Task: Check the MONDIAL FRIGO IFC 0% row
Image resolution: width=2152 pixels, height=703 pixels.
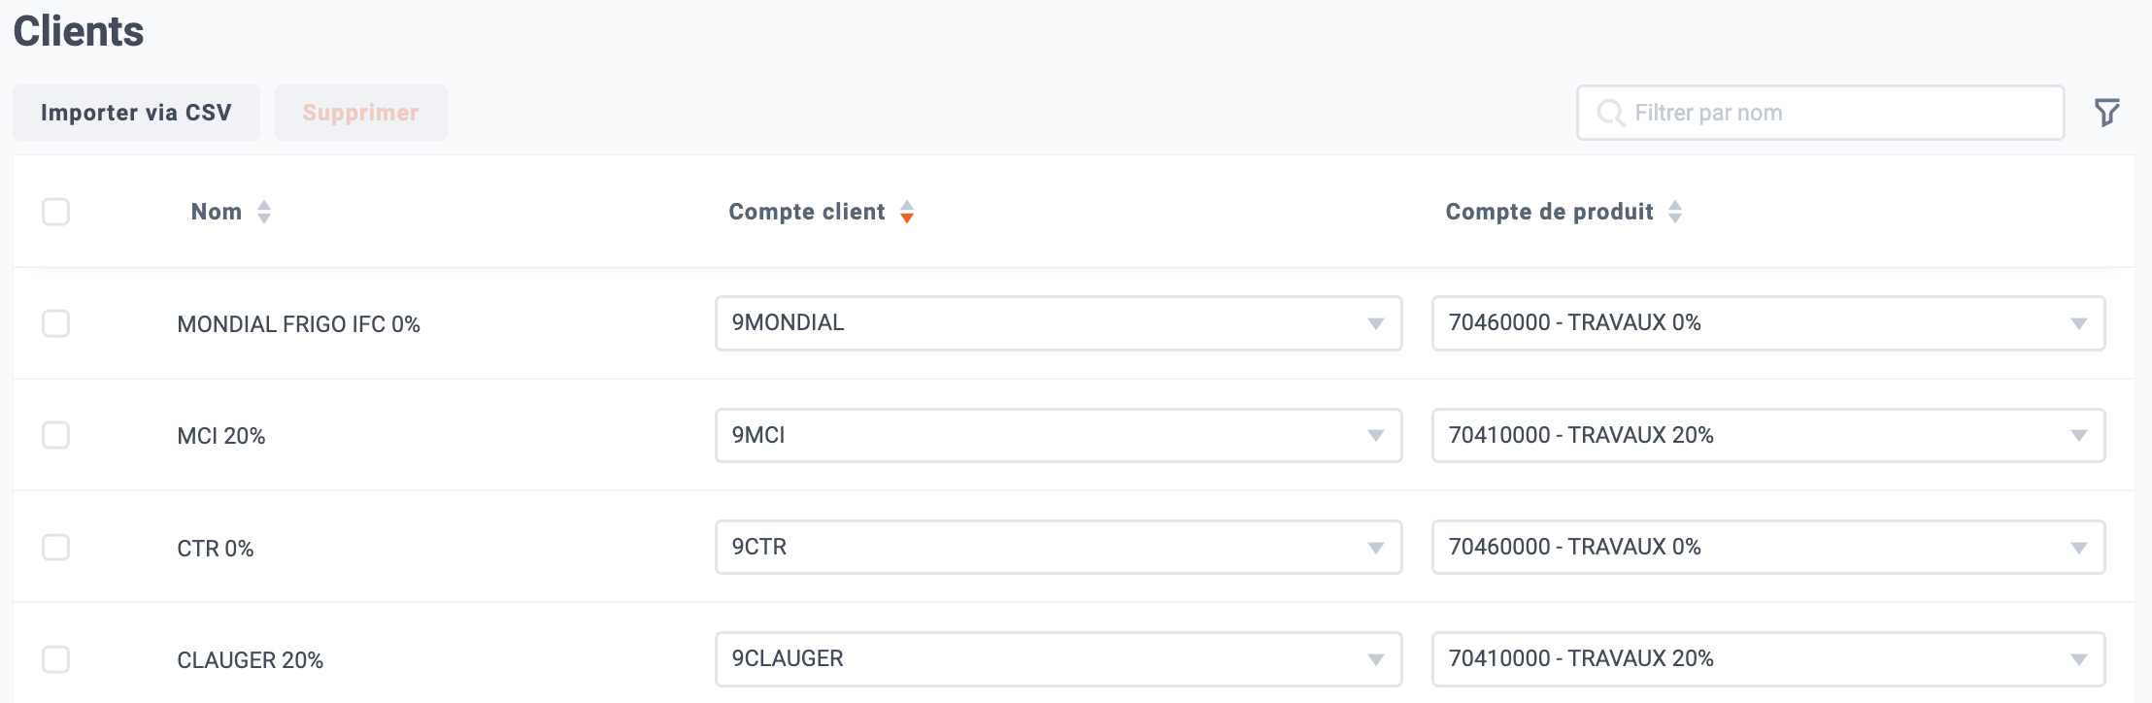Action: pos(56,323)
